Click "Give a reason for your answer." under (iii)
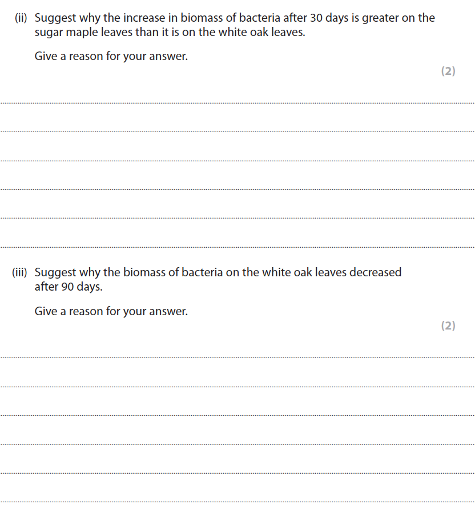This screenshot has width=475, height=508. point(111,312)
